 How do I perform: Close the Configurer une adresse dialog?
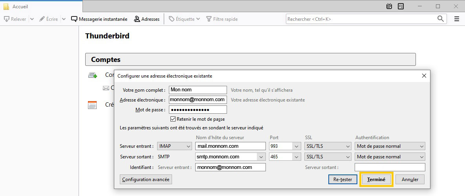(x=424, y=76)
